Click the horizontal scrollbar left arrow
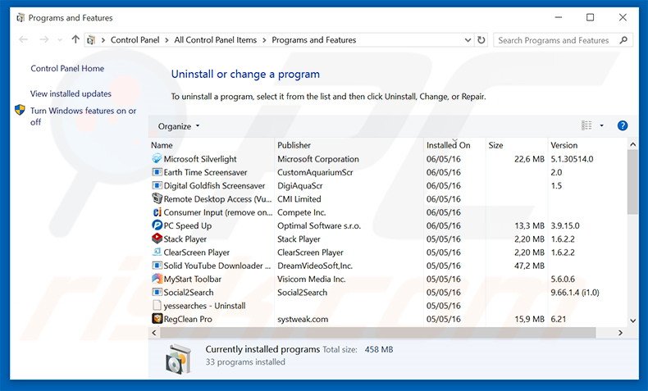This screenshot has height=391, width=648. point(154,332)
